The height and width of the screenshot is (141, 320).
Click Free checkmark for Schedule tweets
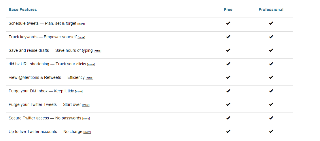[x=228, y=23]
